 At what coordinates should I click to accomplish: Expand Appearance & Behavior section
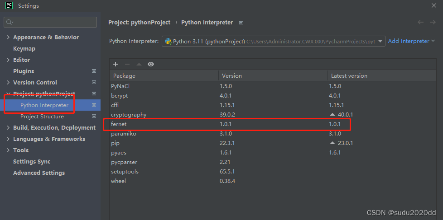[x=8, y=37]
